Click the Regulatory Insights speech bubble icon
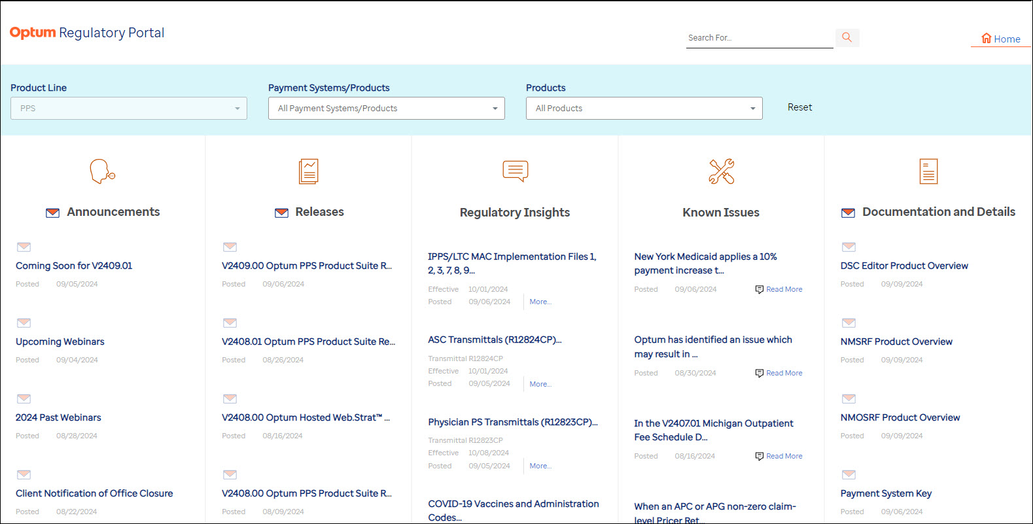 tap(516, 171)
